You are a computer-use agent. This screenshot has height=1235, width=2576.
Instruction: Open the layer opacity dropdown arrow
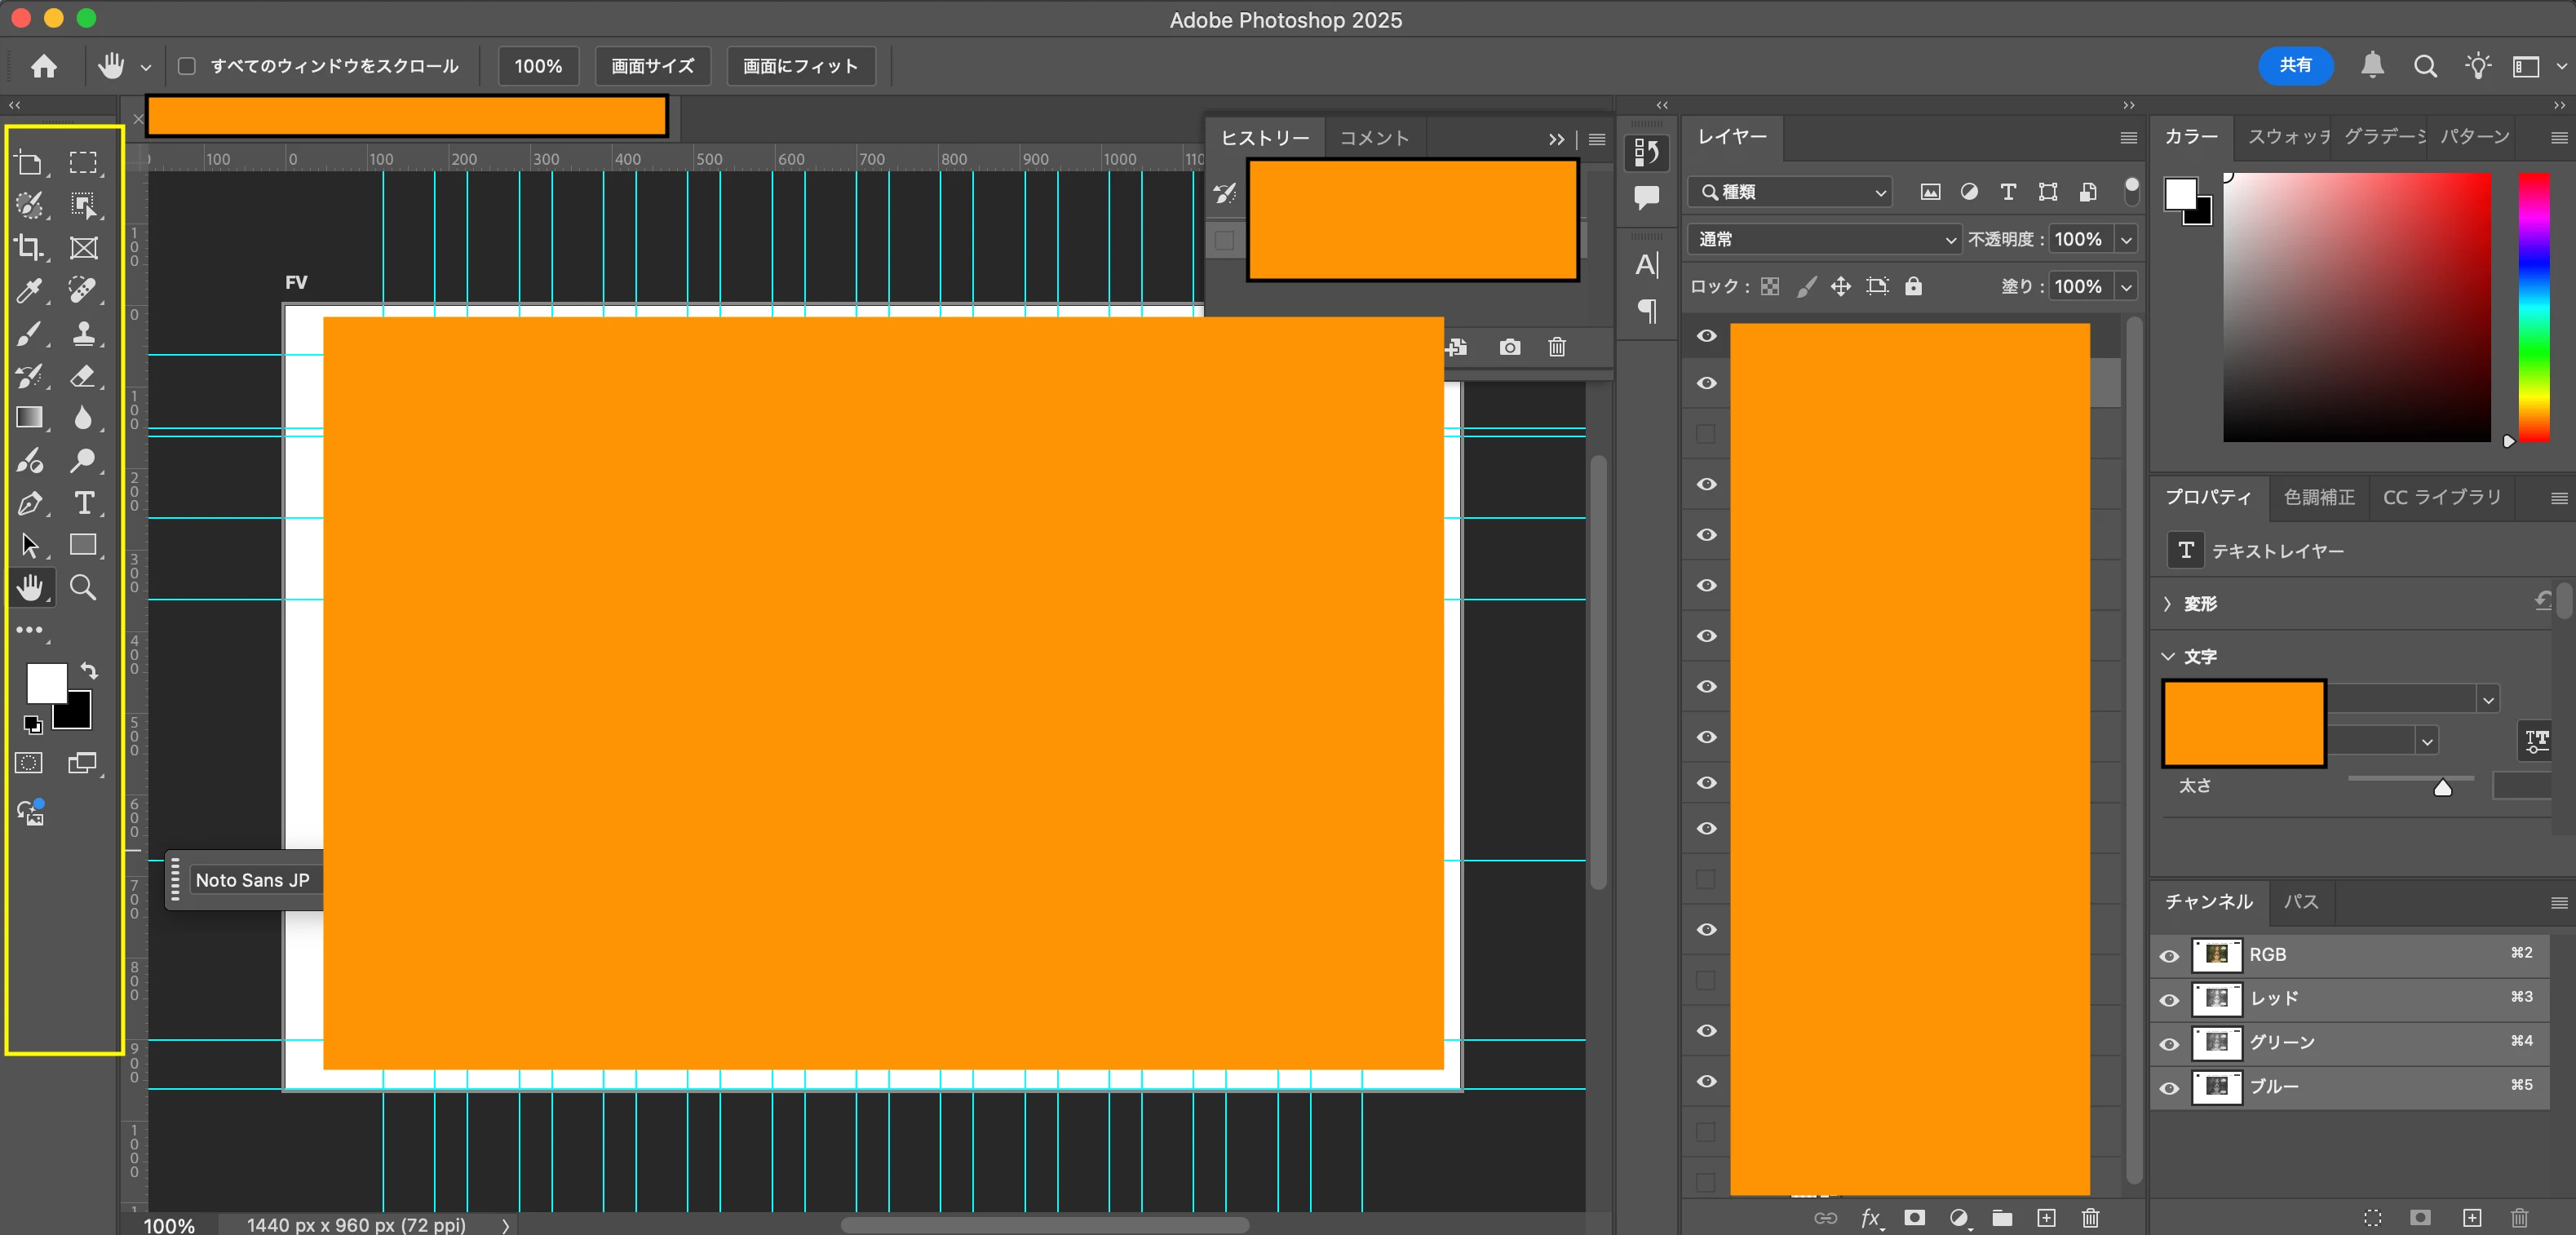tap(2126, 239)
